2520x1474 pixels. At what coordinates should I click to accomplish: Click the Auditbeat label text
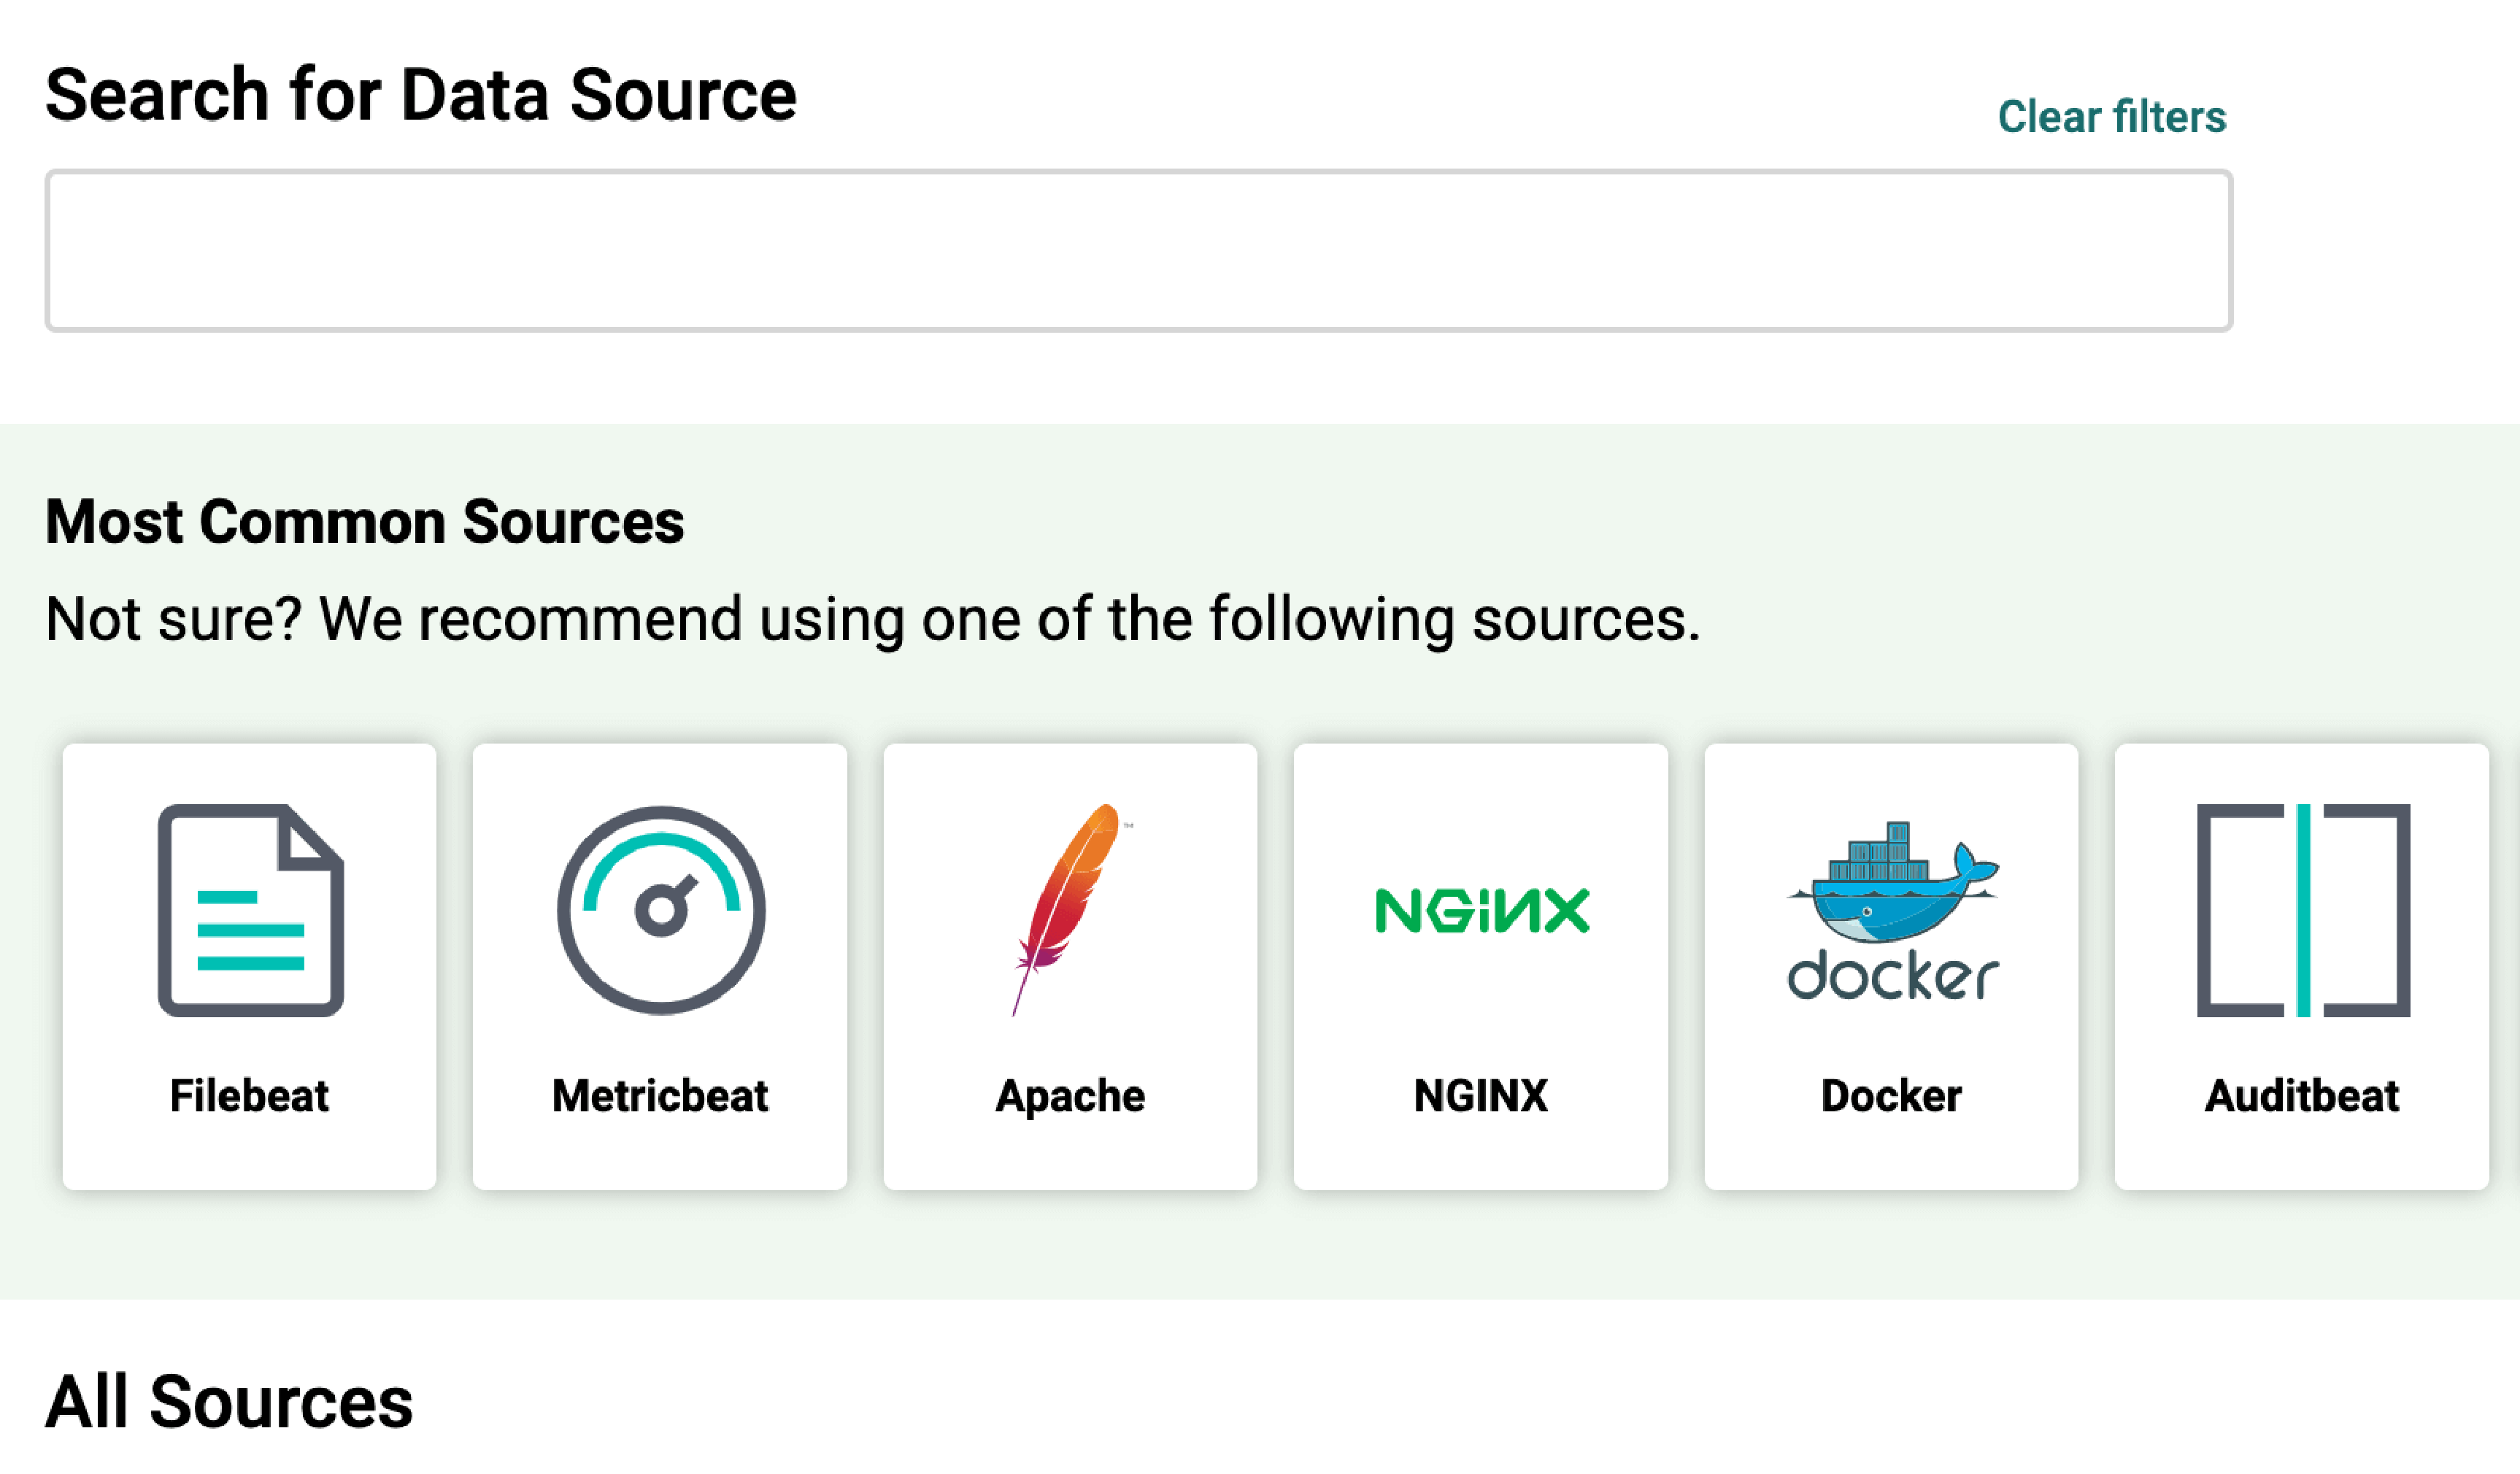[x=2300, y=1096]
